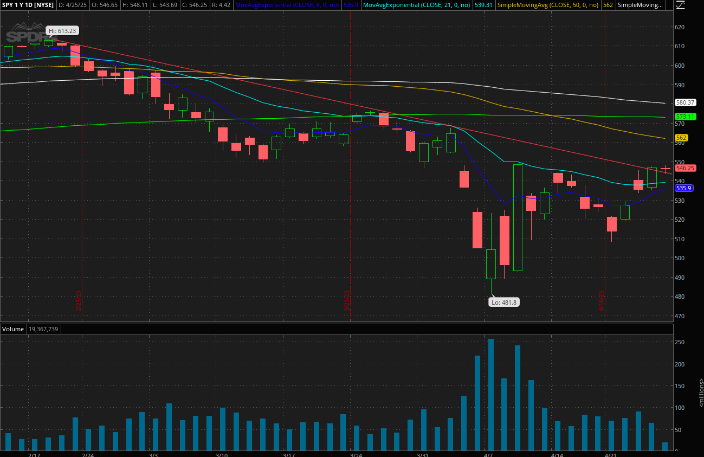Click the Hi: 613.23 price bubble
Viewport: 704px width, 457px height.
click(62, 31)
